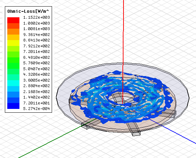Select the front rectangular support bar end
Viewport: 196px width, 158px height.
[x=136, y=134]
